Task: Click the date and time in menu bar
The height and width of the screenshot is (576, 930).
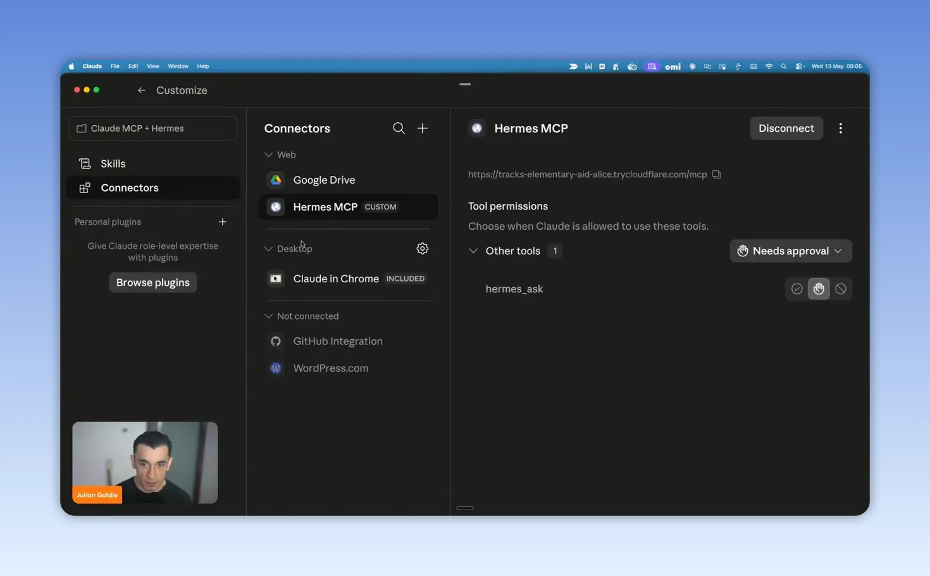Action: tap(836, 66)
